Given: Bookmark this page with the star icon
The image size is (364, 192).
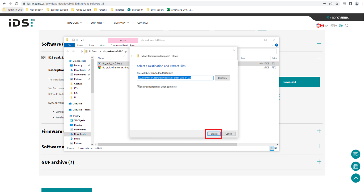Looking at the screenshot, I should (x=337, y=4).
